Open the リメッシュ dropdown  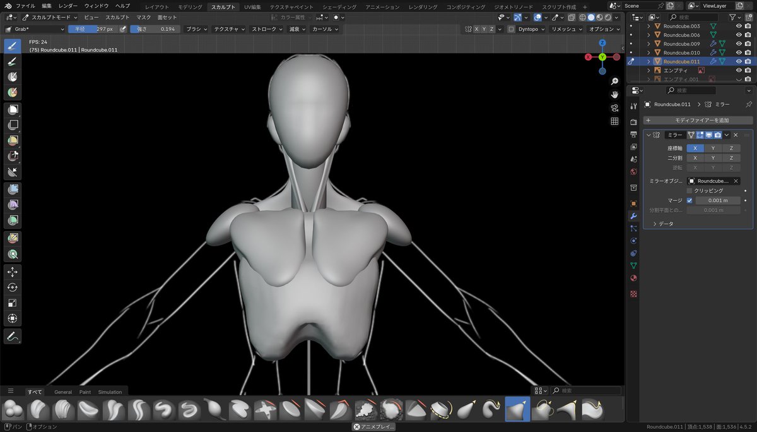(565, 29)
